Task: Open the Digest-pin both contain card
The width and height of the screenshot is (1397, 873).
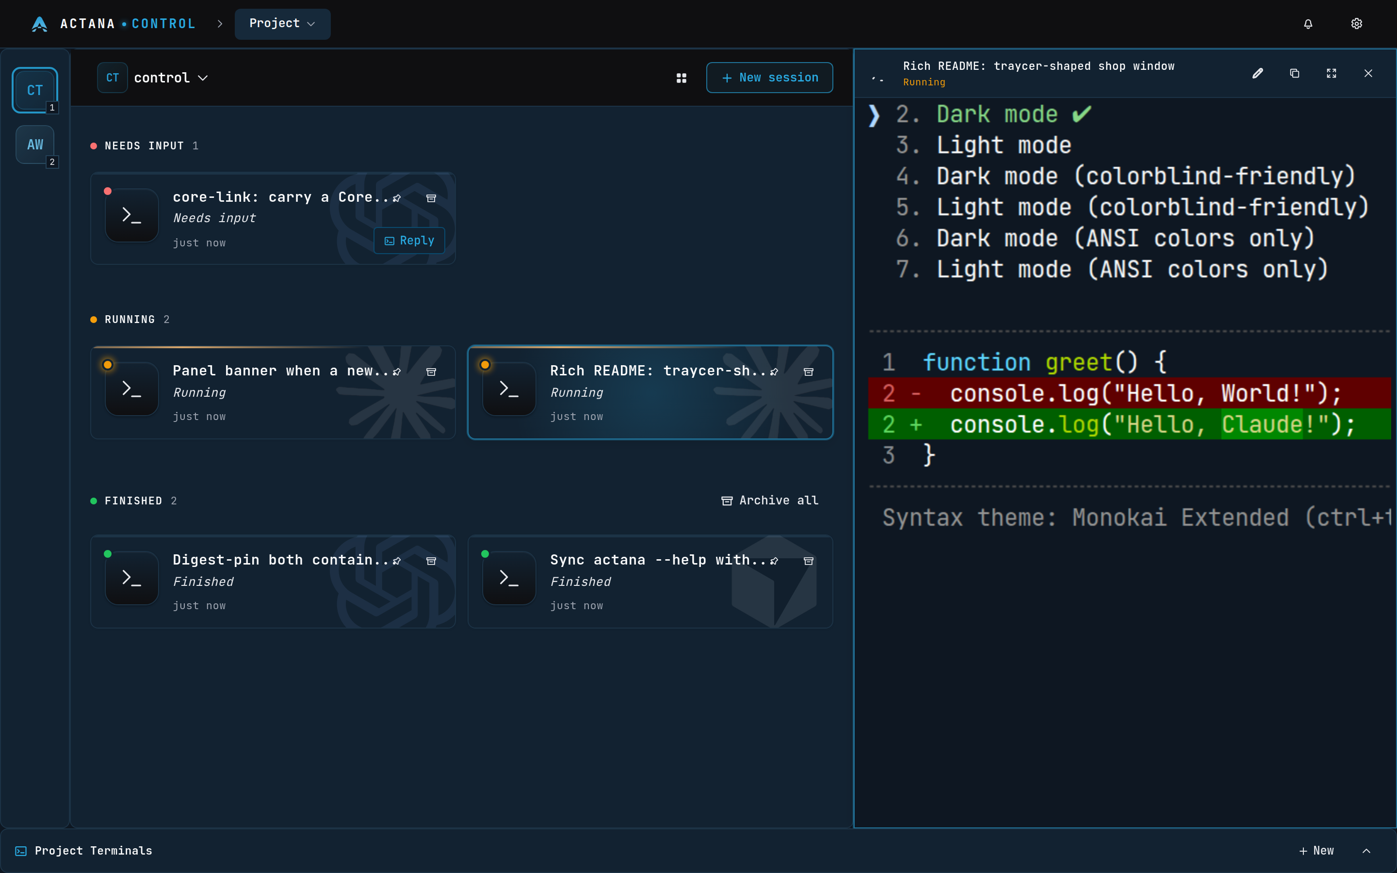Action: (273, 582)
